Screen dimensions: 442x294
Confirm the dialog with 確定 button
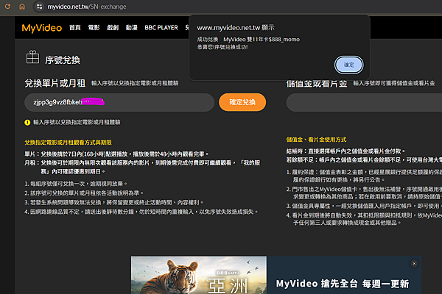(x=348, y=65)
